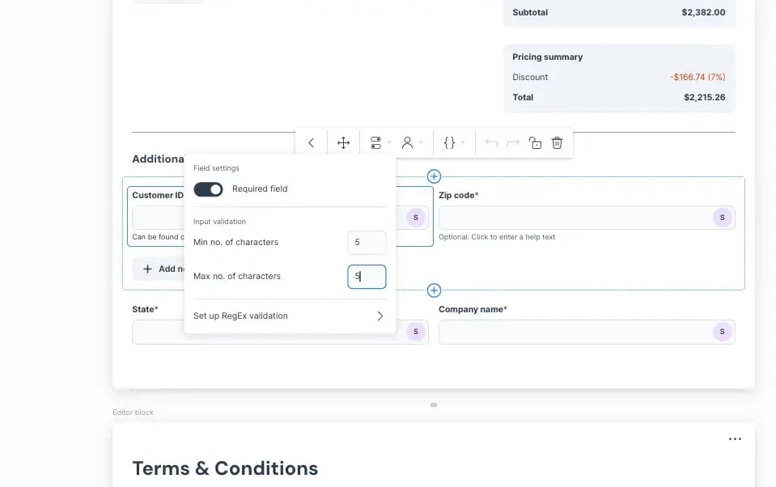Image resolution: width=776 pixels, height=487 pixels.
Task: Click the Zip code field label
Action: (x=458, y=195)
